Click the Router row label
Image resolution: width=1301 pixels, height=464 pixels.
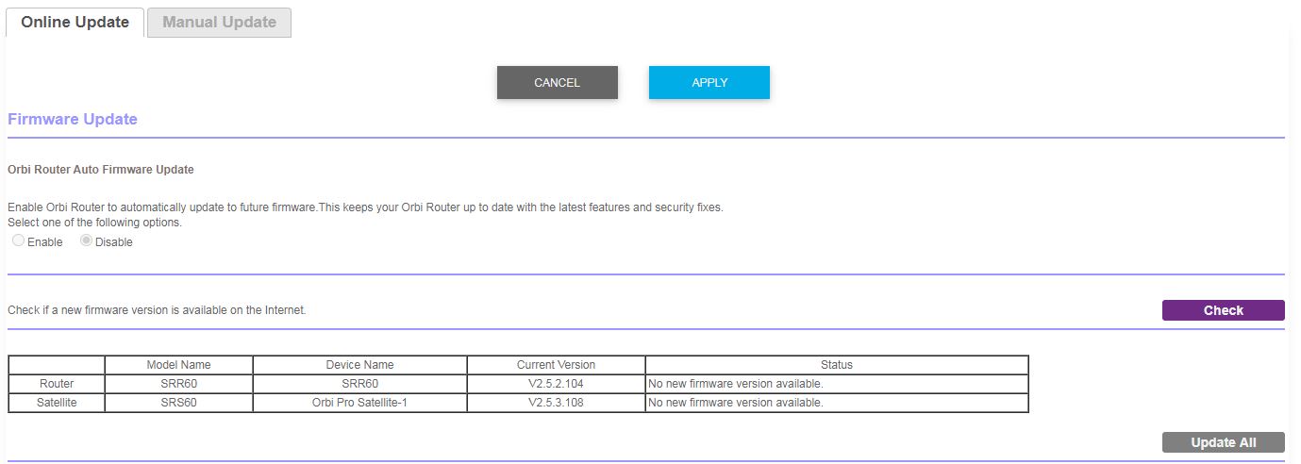pyautogui.click(x=57, y=384)
